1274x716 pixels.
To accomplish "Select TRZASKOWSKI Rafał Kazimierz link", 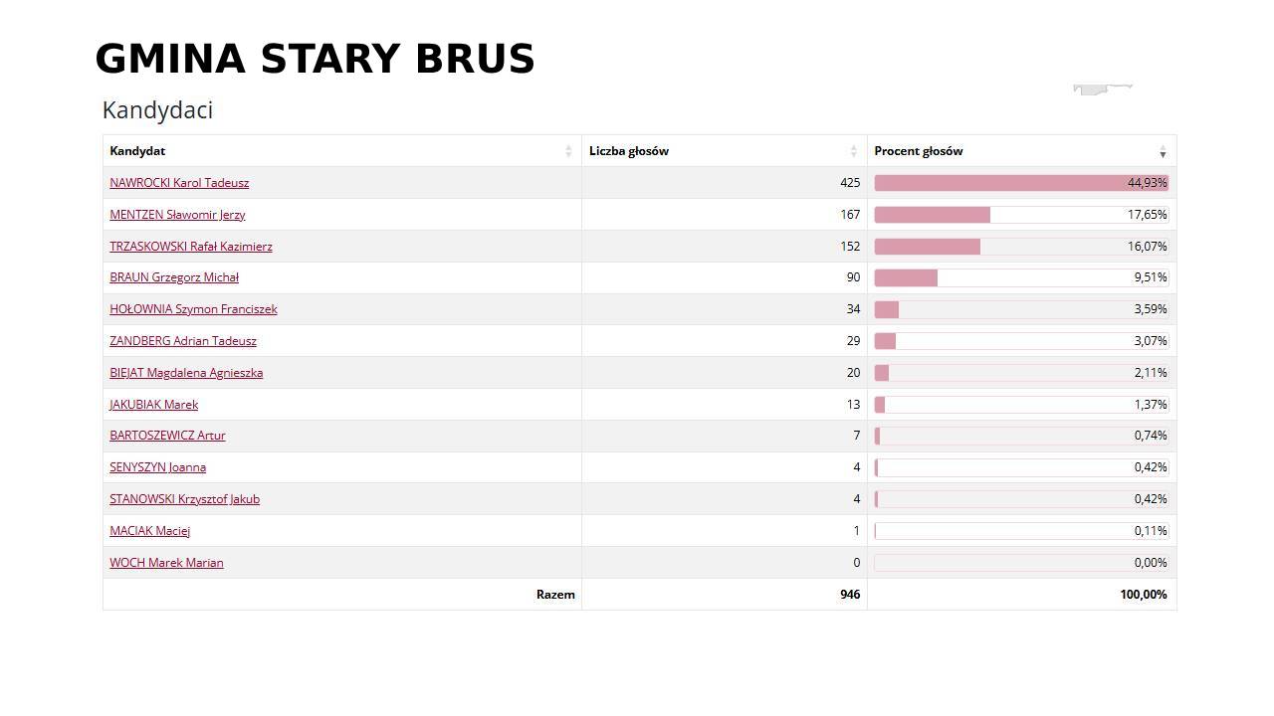I will 190,247.
